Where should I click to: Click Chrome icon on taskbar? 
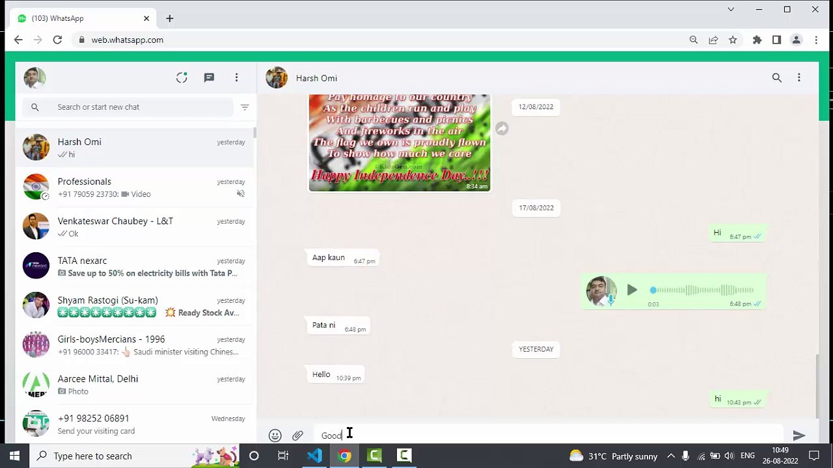[344, 456]
